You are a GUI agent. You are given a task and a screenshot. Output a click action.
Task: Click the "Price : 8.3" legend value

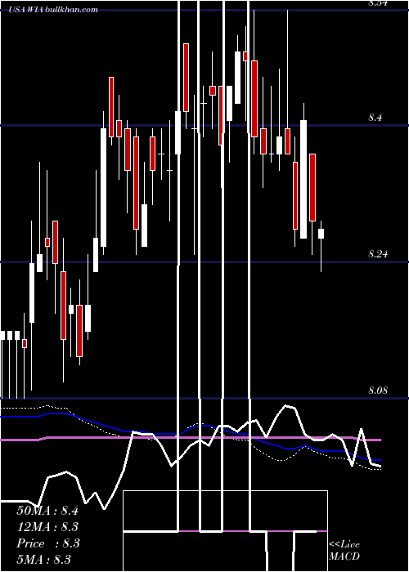coord(47,543)
